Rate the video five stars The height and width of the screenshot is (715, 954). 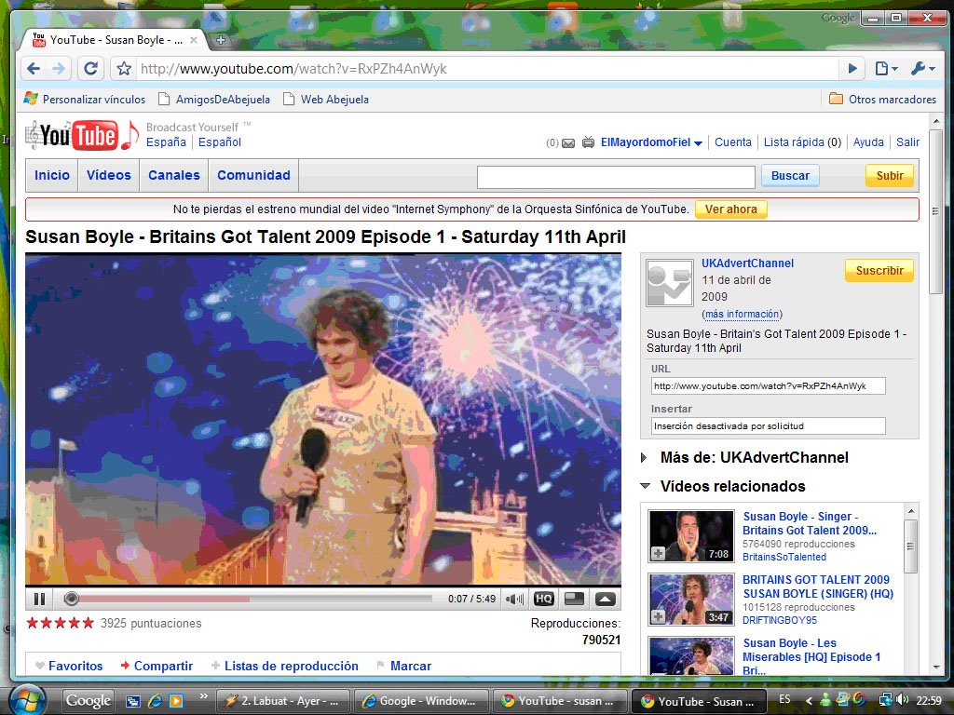click(88, 623)
